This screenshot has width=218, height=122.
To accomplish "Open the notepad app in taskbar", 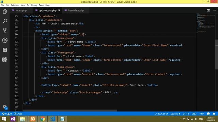I will 62,119.
